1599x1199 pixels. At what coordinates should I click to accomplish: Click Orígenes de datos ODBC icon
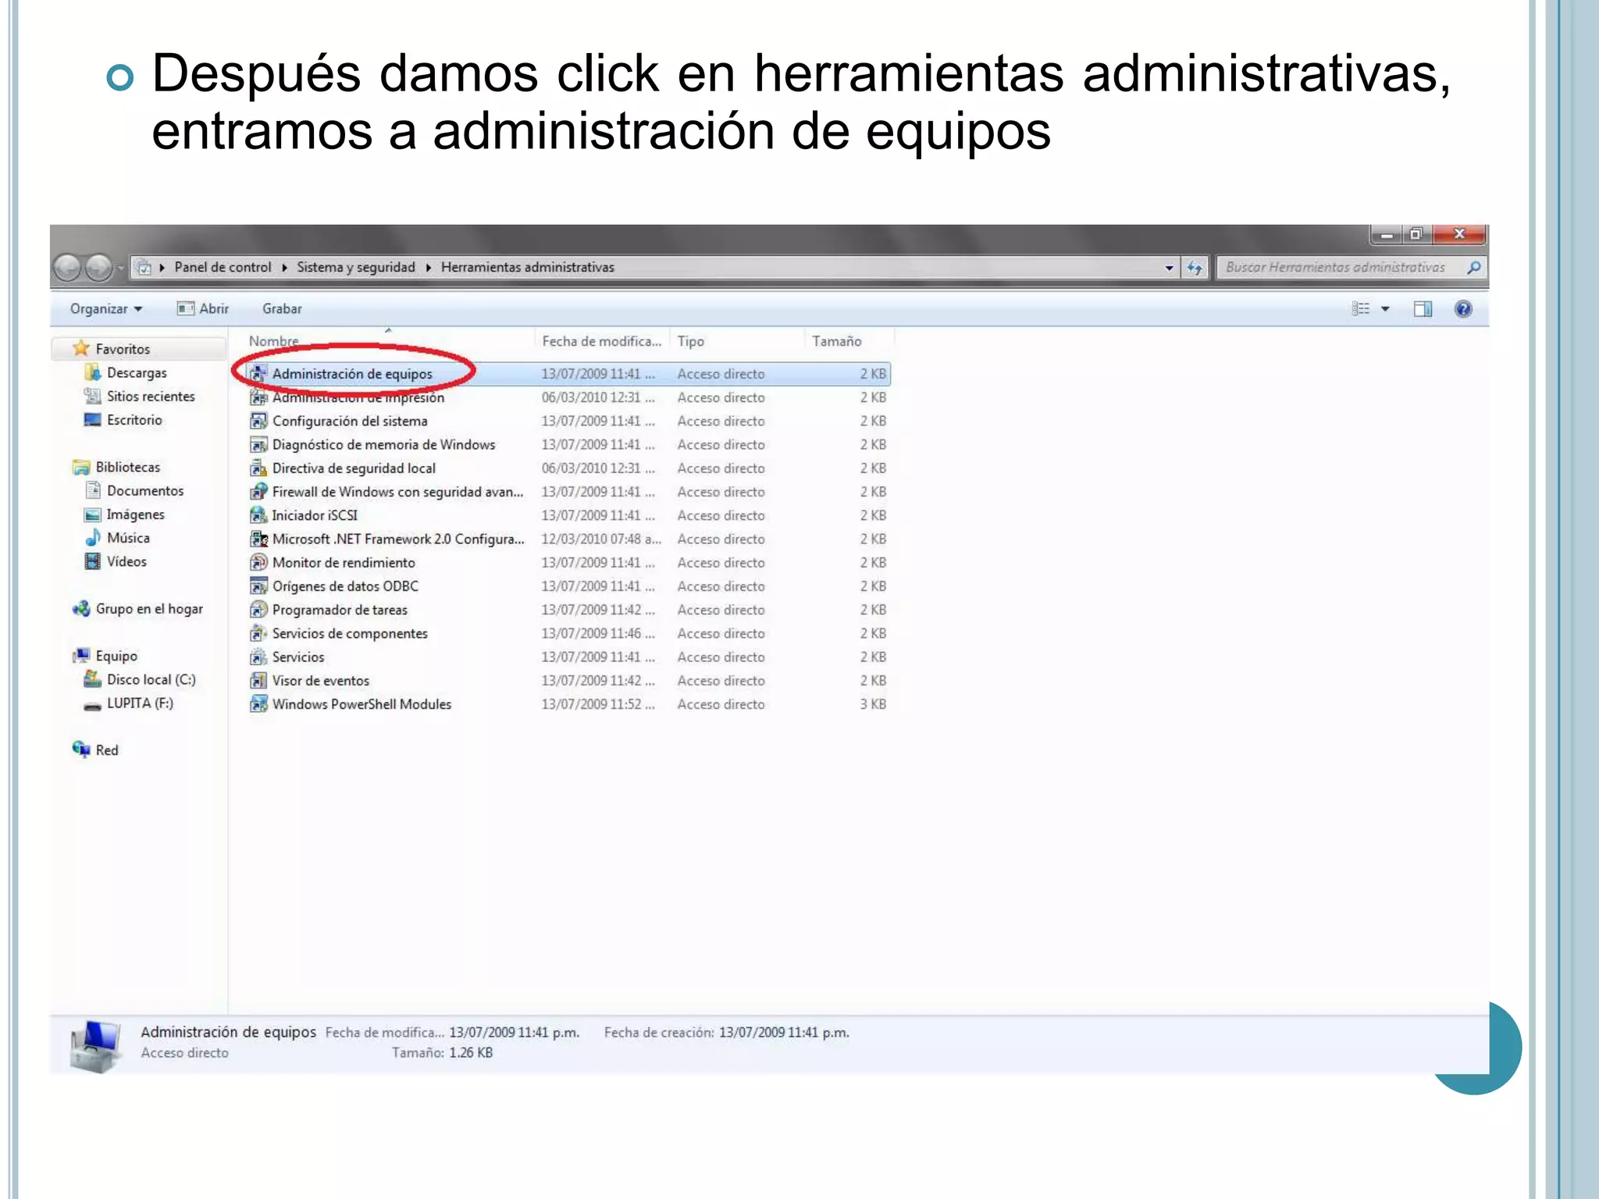pos(258,586)
